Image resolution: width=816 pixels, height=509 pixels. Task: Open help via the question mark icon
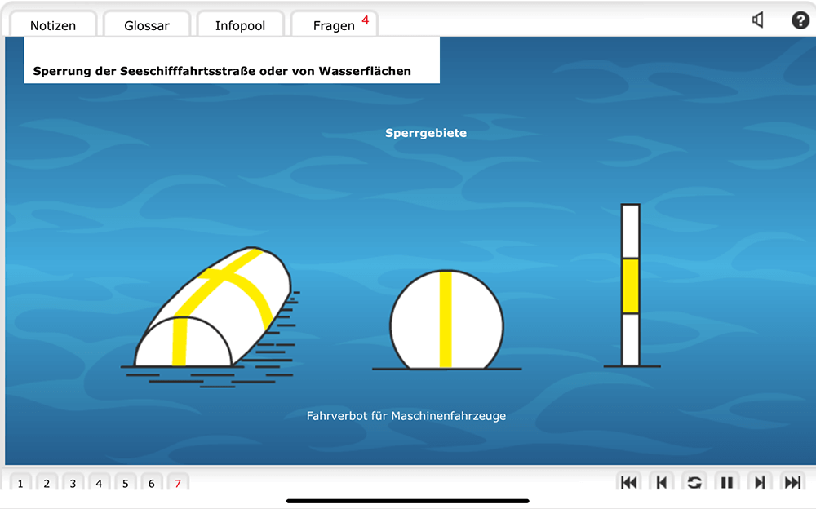[x=800, y=20]
